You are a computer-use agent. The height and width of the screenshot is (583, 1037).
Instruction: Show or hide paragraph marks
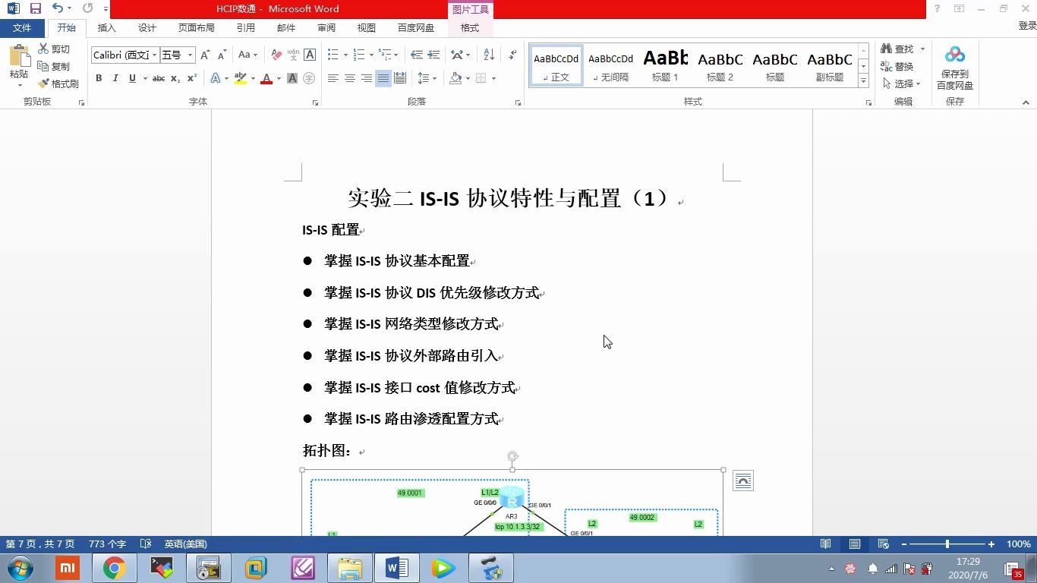pyautogui.click(x=512, y=55)
